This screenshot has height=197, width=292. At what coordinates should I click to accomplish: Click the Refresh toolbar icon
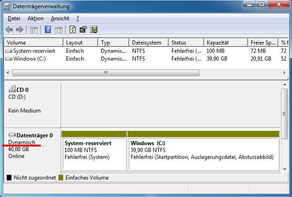point(72,29)
